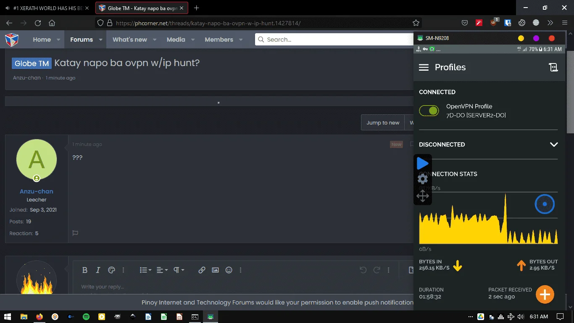Click the red circle in SM-N9208 title bar
The height and width of the screenshot is (323, 574).
pyautogui.click(x=552, y=38)
